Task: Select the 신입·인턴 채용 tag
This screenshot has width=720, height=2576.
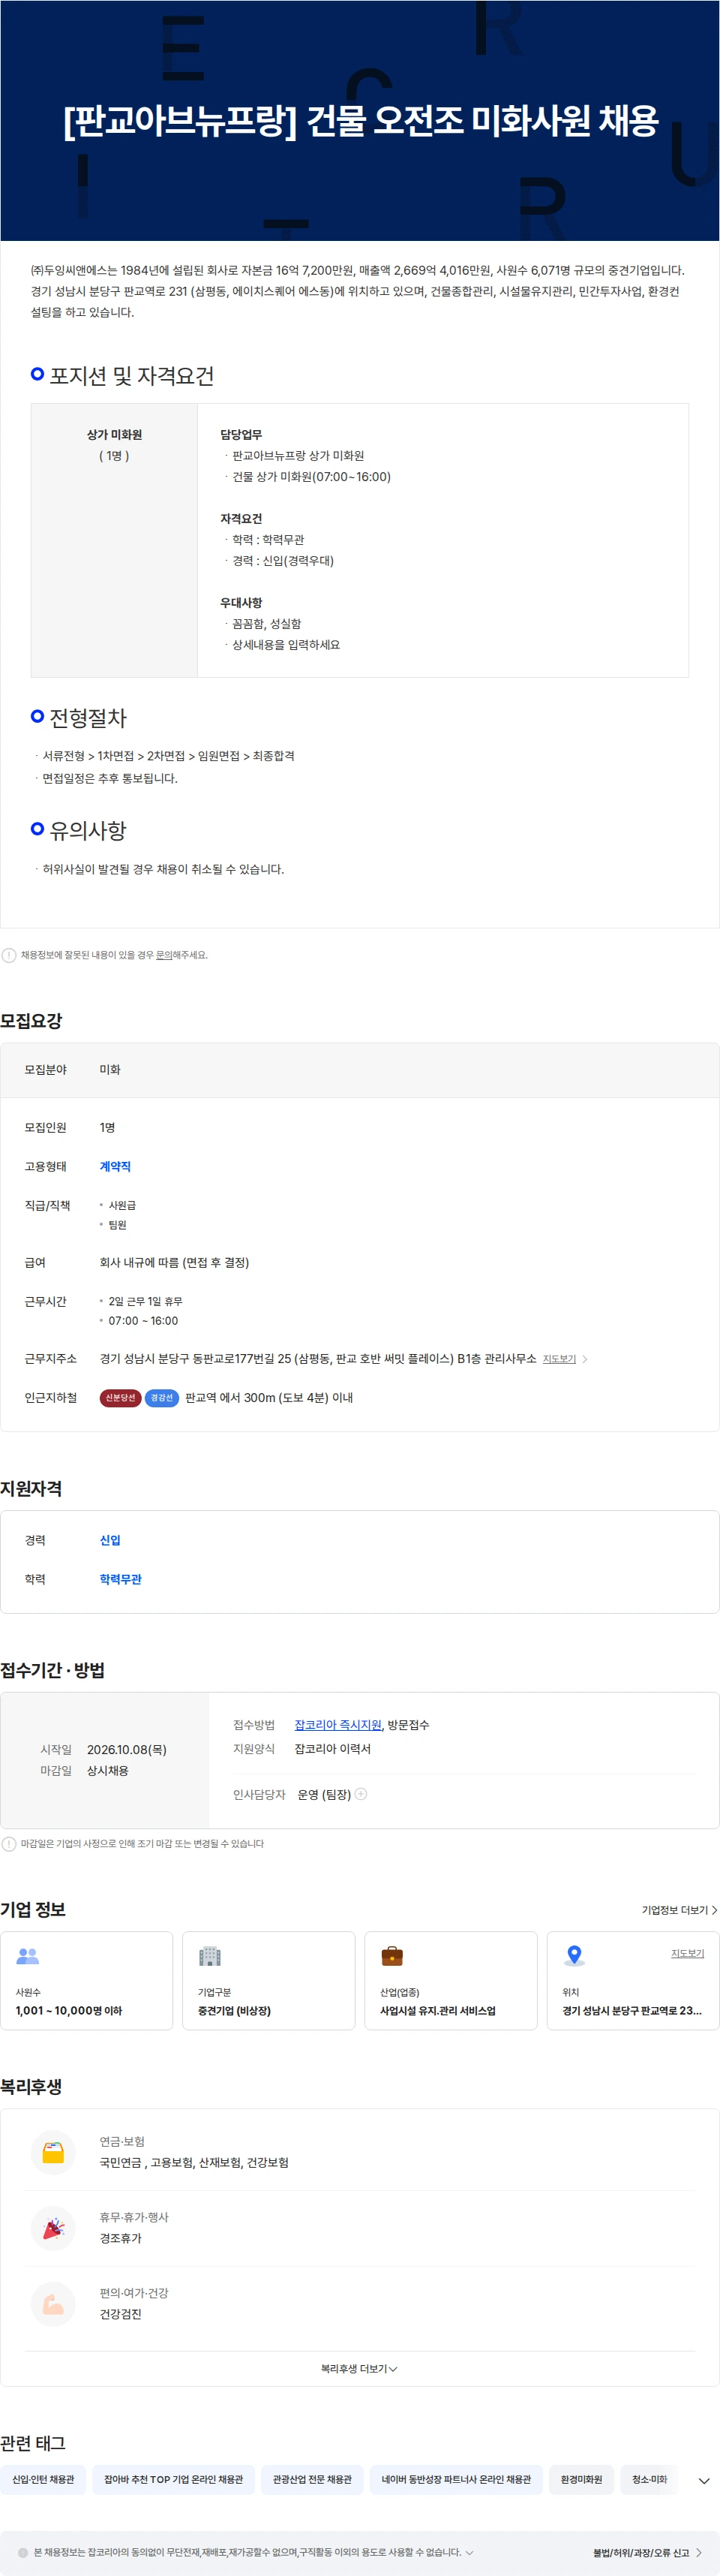Action: point(43,2480)
